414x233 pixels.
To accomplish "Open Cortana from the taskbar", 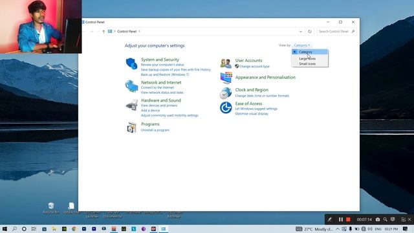I will 24,229.
